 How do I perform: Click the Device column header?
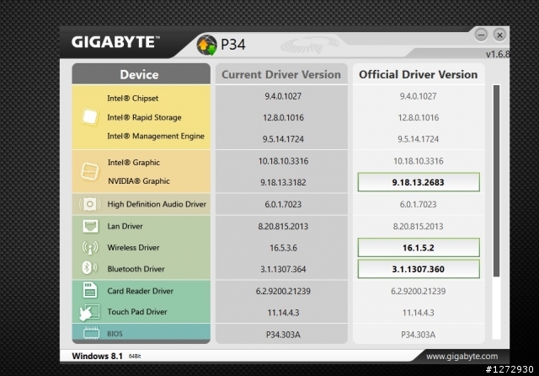tap(141, 74)
